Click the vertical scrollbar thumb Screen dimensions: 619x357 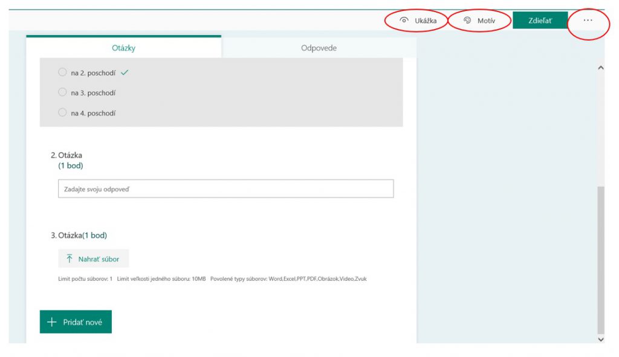coord(600,260)
